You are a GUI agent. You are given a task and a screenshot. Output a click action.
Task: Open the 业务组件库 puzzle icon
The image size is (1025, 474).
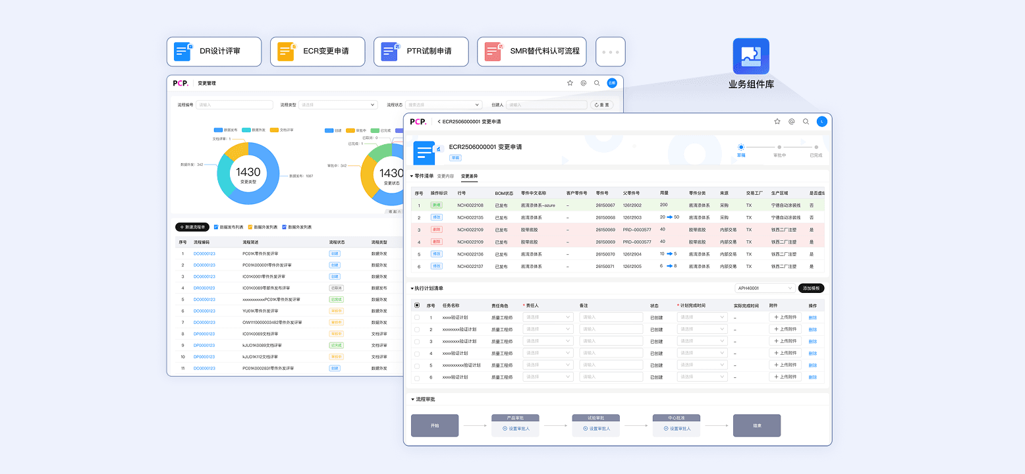pyautogui.click(x=751, y=56)
